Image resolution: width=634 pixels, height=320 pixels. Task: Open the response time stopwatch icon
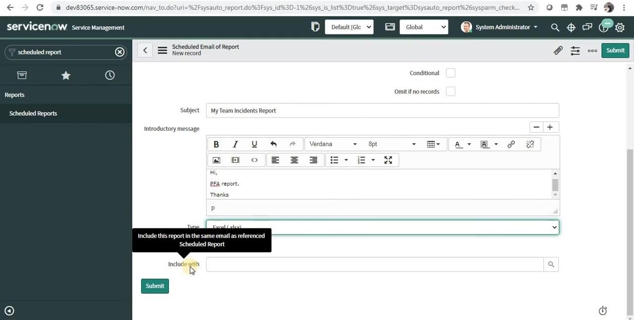tap(603, 311)
